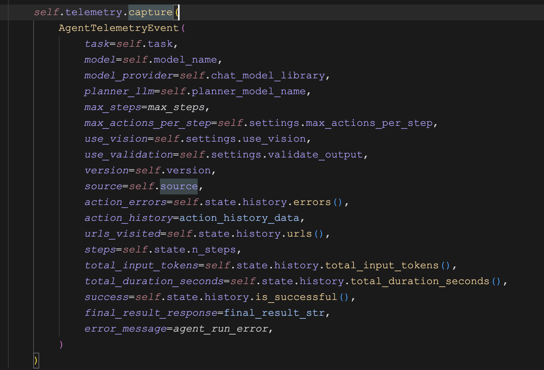Click 'model_provider' keyword argument name
Image resolution: width=544 pixels, height=370 pixels.
click(129, 76)
